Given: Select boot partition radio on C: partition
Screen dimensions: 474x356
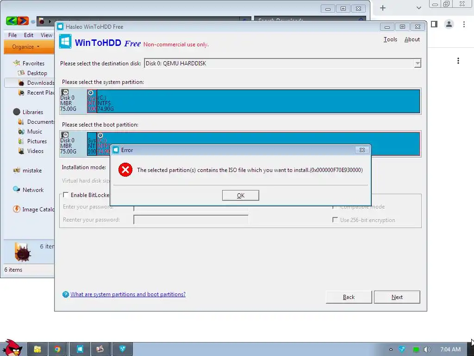Looking at the screenshot, I should 100,135.
